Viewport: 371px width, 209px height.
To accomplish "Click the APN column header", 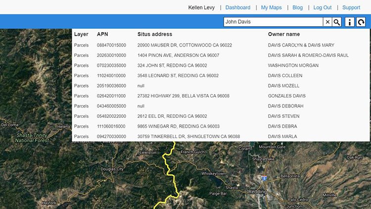I will point(102,34).
